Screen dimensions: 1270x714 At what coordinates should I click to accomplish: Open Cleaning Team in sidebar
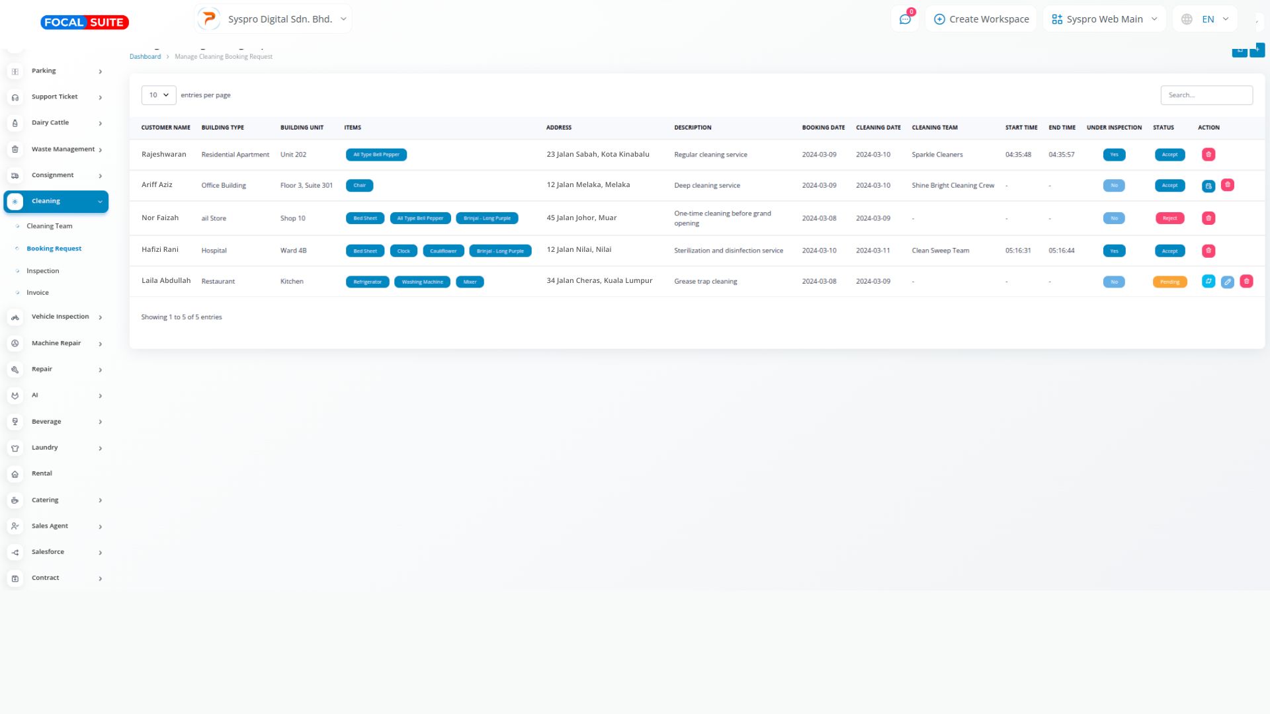[50, 226]
